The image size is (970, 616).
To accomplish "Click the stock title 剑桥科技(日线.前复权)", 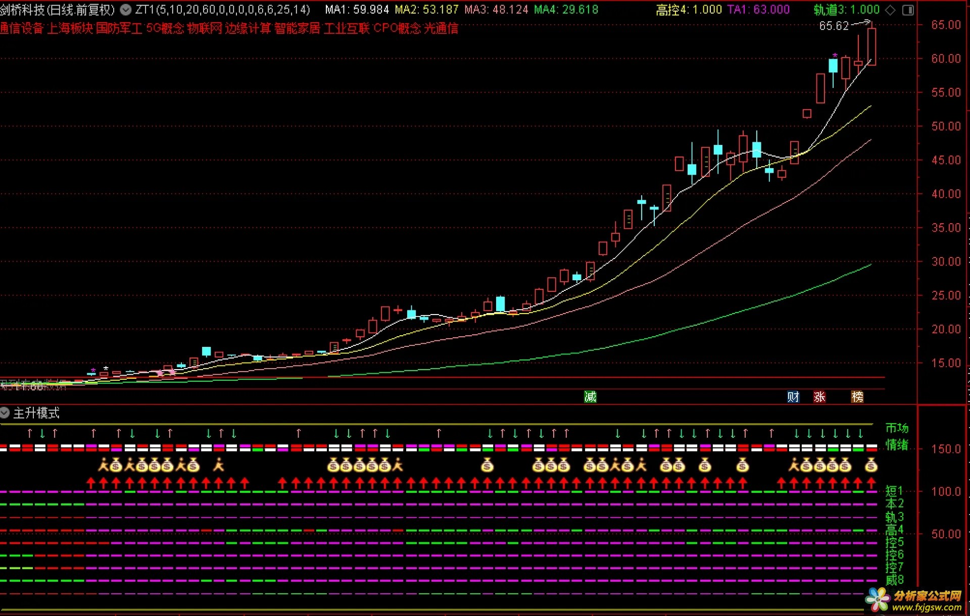I will [x=58, y=10].
